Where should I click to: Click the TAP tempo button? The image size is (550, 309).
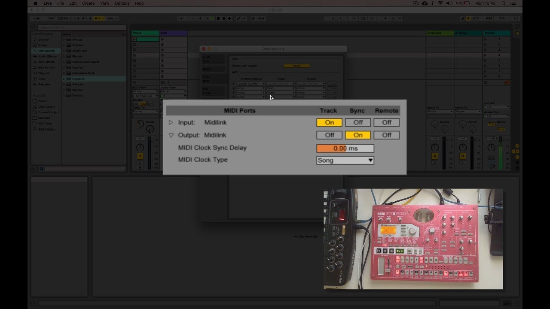pyautogui.click(x=51, y=18)
